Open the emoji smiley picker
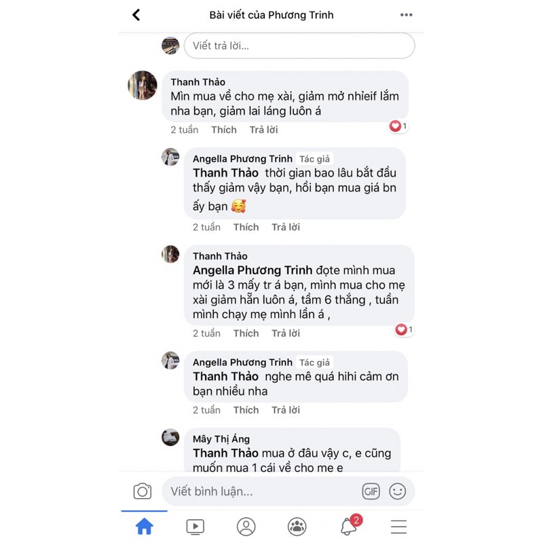 pyautogui.click(x=397, y=491)
